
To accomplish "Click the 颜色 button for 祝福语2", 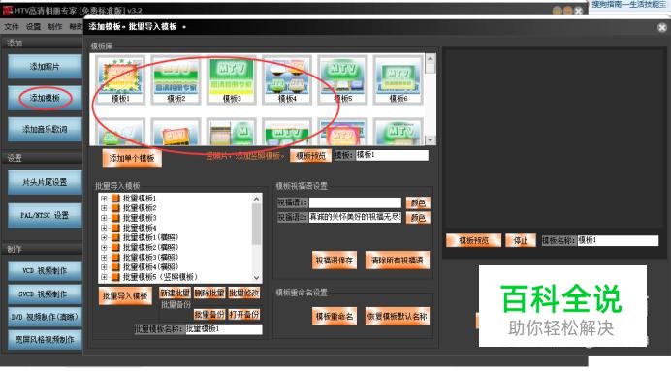I will pos(418,218).
